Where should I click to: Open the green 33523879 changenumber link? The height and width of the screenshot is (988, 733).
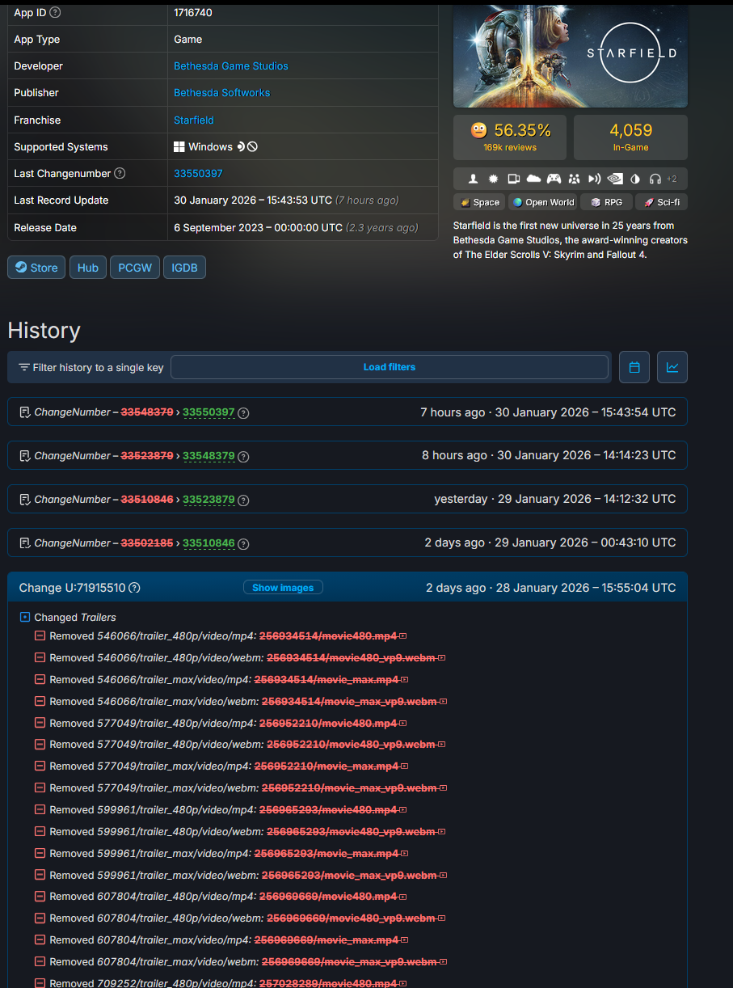click(x=209, y=500)
